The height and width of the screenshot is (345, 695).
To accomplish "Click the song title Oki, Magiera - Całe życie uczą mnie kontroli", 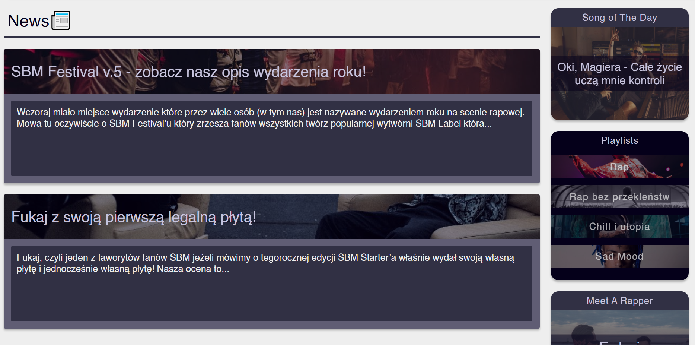I will pos(619,73).
